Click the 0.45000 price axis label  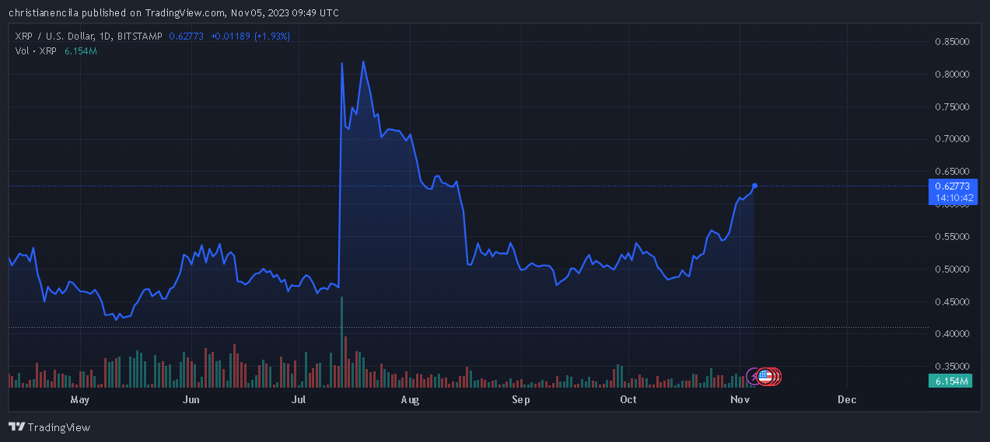coord(953,301)
